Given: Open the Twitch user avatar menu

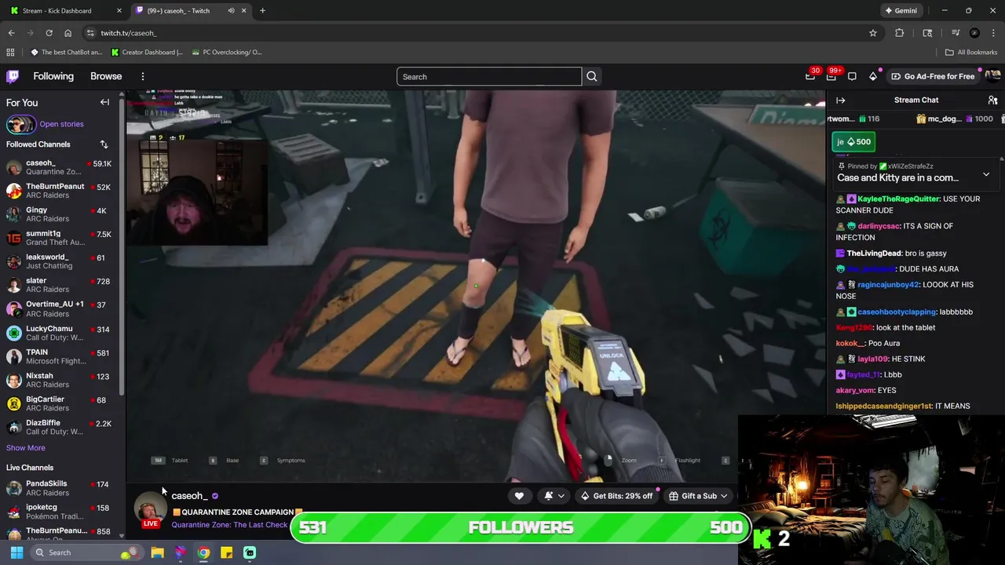Looking at the screenshot, I should 992,76.
